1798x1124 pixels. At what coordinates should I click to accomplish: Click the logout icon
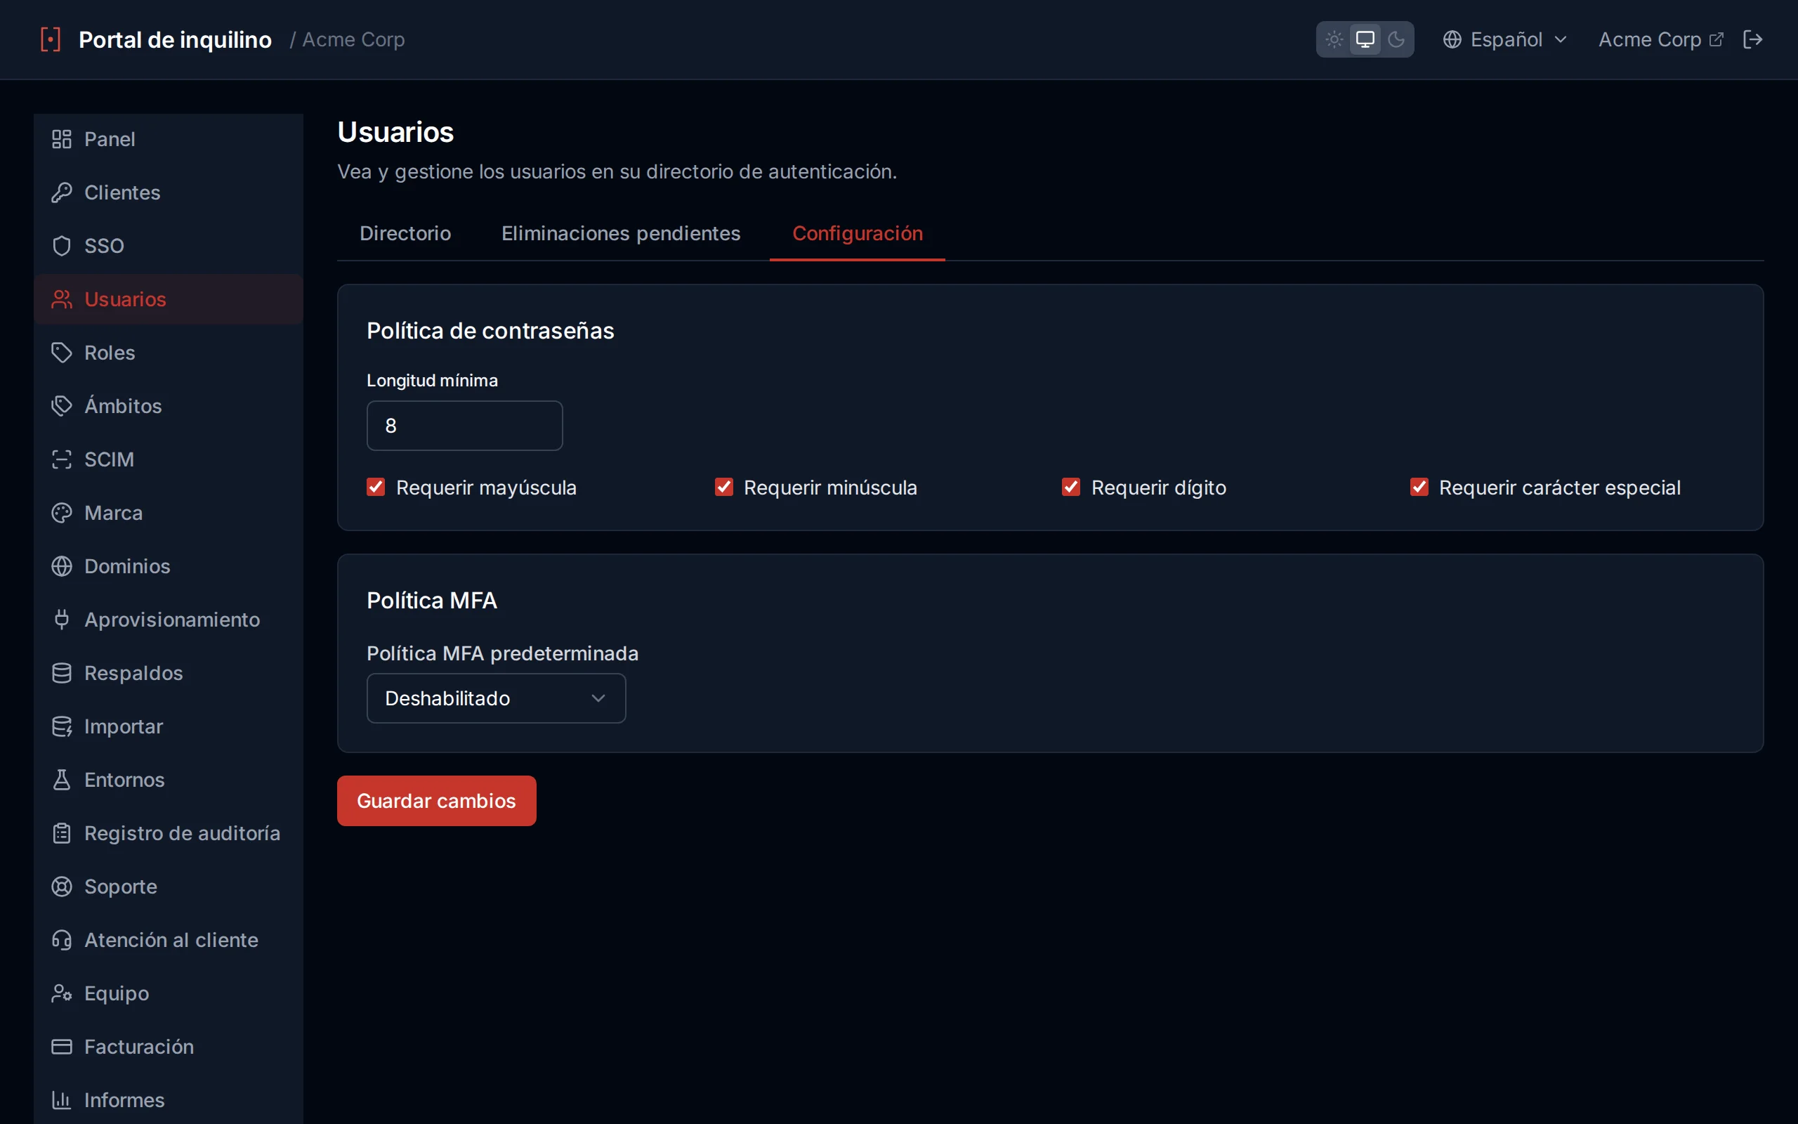(x=1752, y=39)
